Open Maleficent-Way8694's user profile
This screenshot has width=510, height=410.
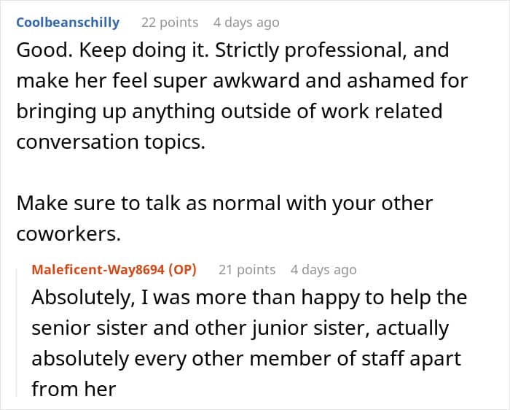click(x=98, y=270)
